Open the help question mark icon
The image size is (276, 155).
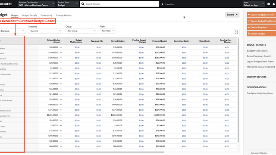[269, 4]
